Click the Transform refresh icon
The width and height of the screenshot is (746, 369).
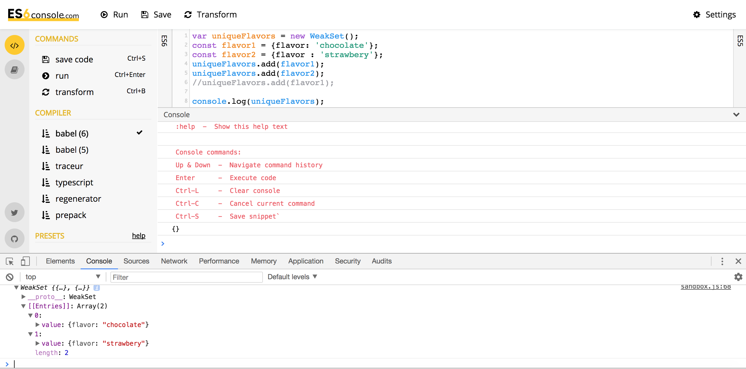(188, 15)
